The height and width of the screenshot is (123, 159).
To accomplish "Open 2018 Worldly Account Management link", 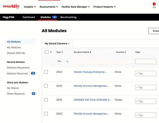I will [x=91, y=86].
